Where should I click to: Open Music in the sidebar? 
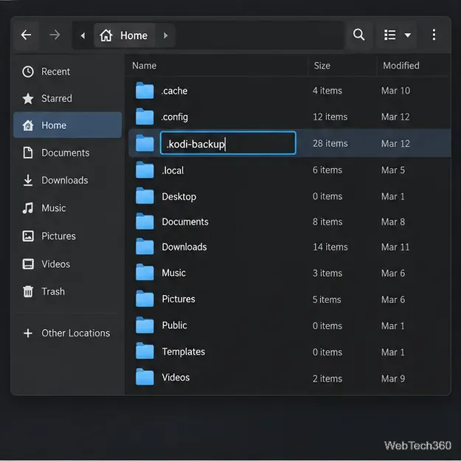coord(67,208)
